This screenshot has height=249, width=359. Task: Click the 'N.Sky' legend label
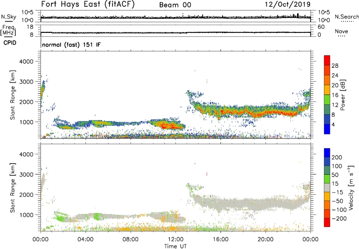pyautogui.click(x=9, y=17)
